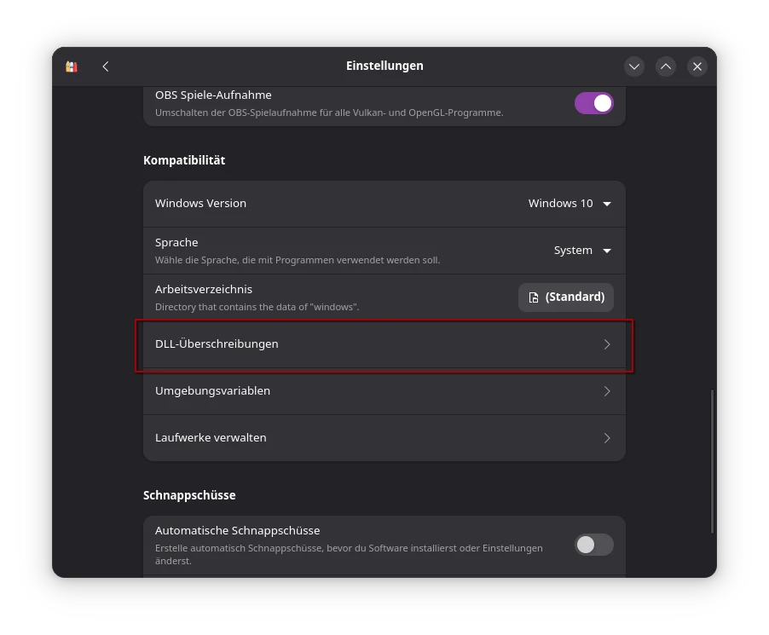
Task: Disable the OBS Spiele-Aufnahme switch
Action: 593,103
